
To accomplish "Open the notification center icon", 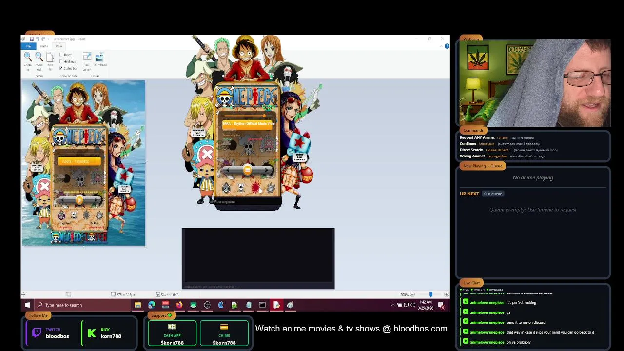I will point(441,305).
